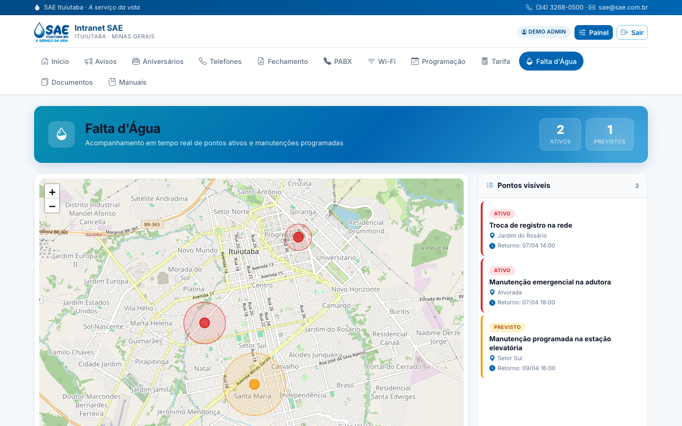Screen dimensions: 682x426
Task: Click the phone number (34) 3268-0500
Action: tap(559, 7)
